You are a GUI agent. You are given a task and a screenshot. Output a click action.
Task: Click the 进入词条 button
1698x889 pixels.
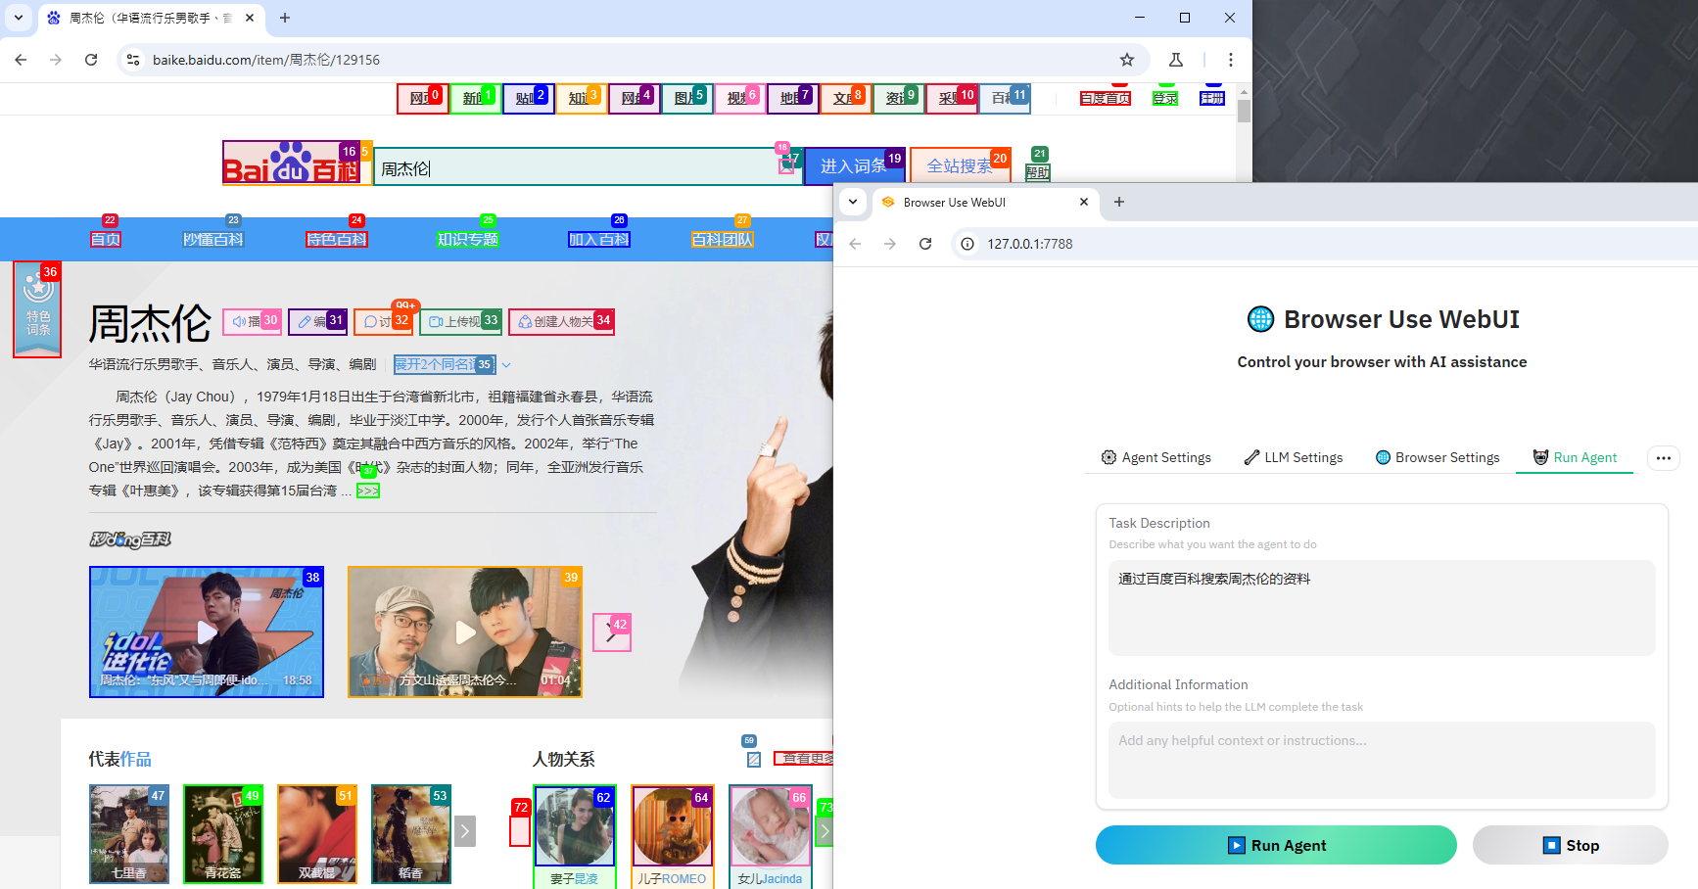tap(855, 166)
